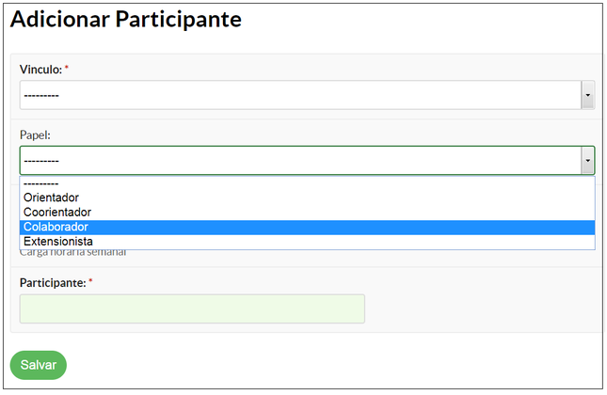Click the red asterisk beside Vínculo
Screen dimensions: 607x395
point(67,69)
